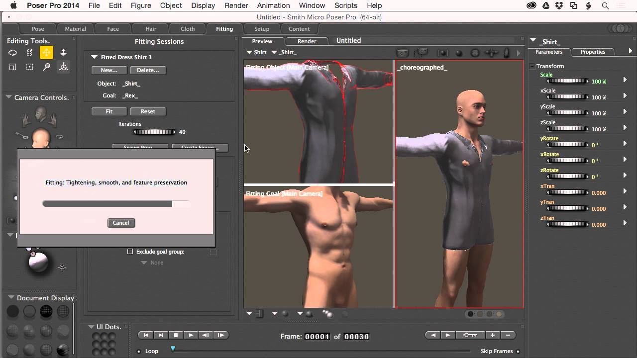Click the Fit button

(109, 111)
